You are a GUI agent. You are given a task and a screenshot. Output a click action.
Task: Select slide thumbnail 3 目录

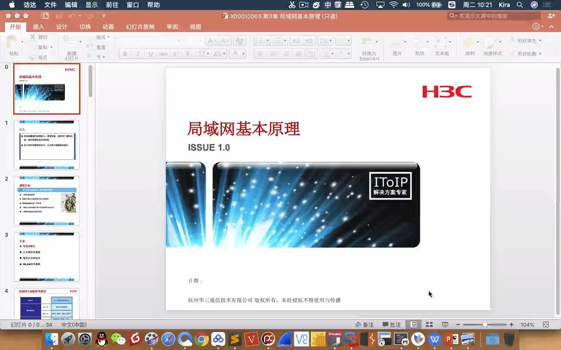pos(47,257)
